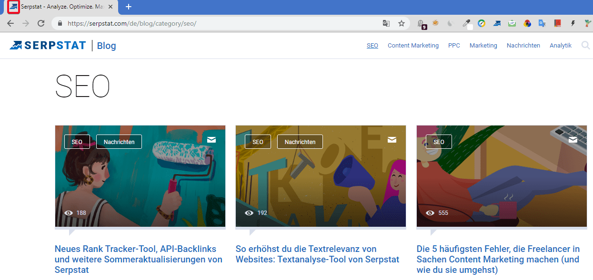Click the gray flame extension icon
The image size is (593, 280).
coord(451,23)
